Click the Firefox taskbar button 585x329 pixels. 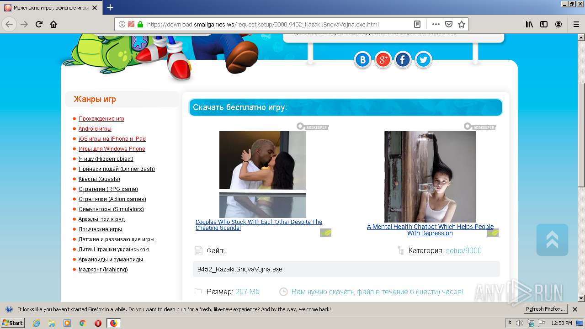113,323
